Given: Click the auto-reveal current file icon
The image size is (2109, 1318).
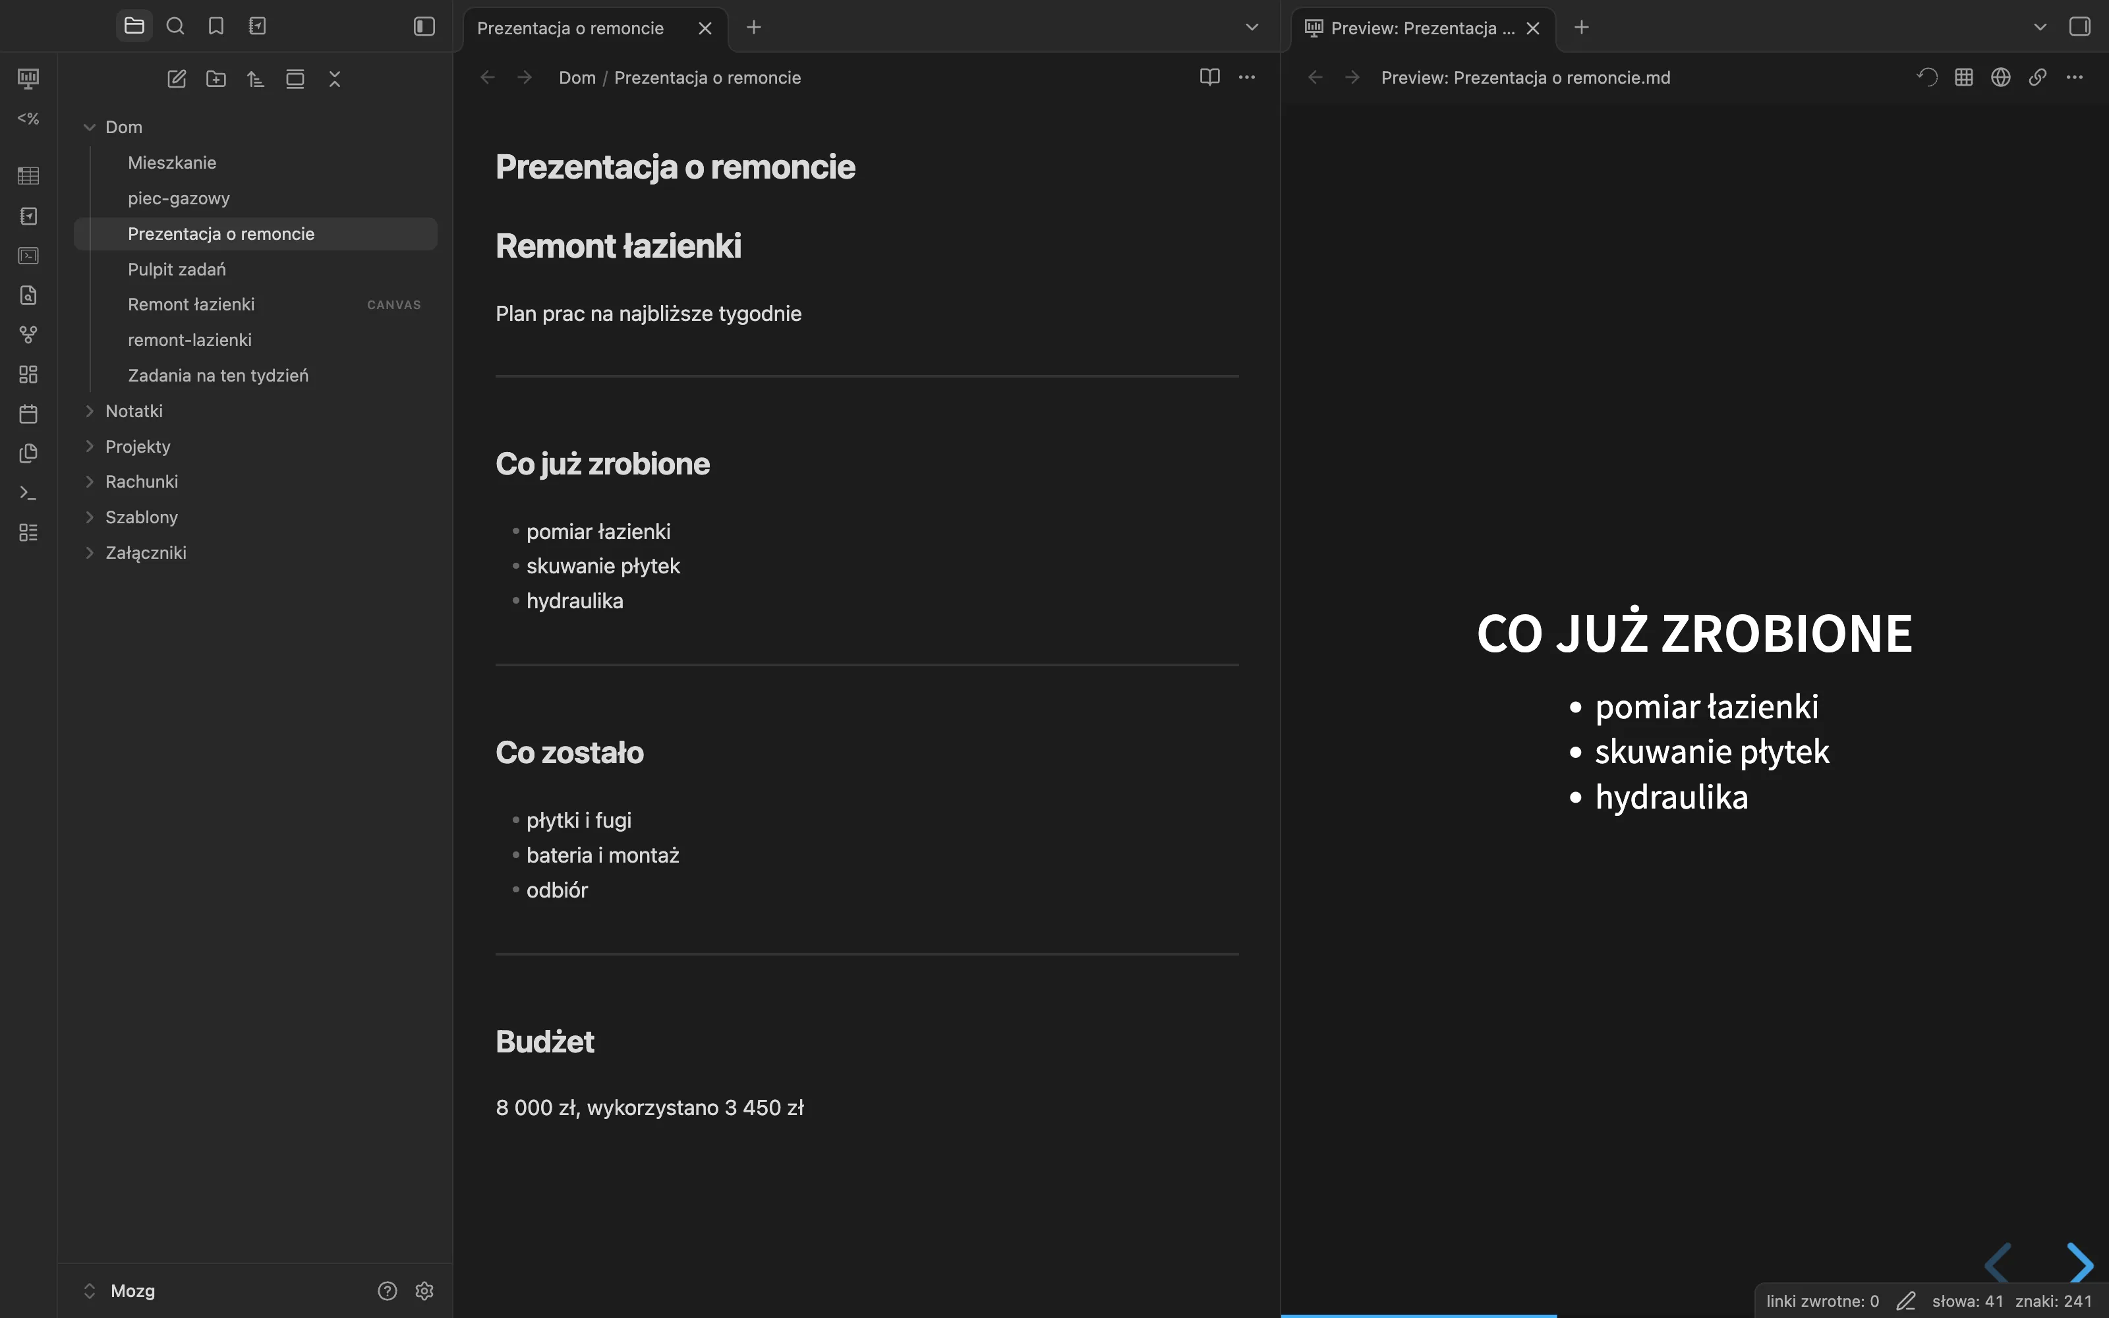Looking at the screenshot, I should 295,79.
